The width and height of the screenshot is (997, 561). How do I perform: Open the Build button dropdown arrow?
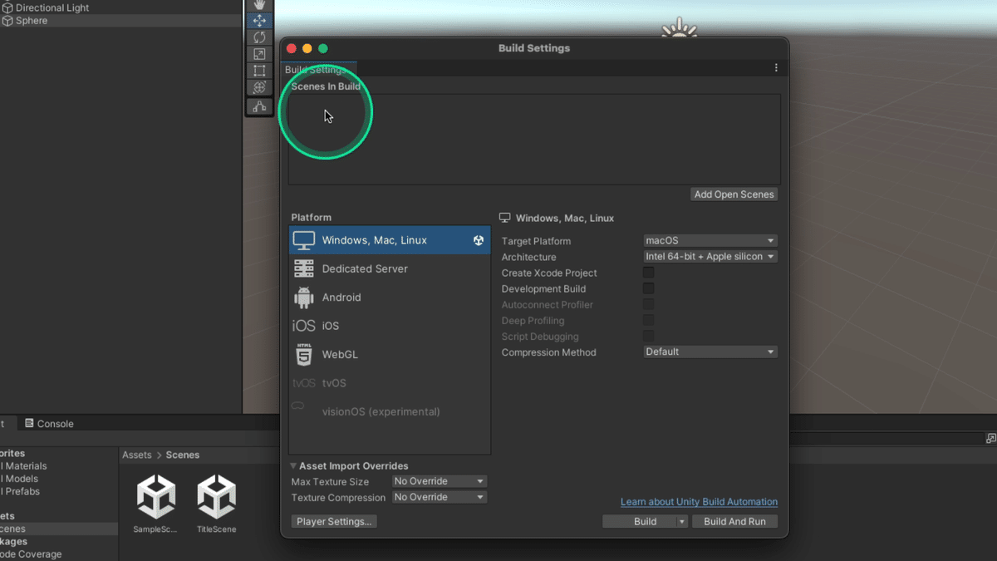coord(682,522)
